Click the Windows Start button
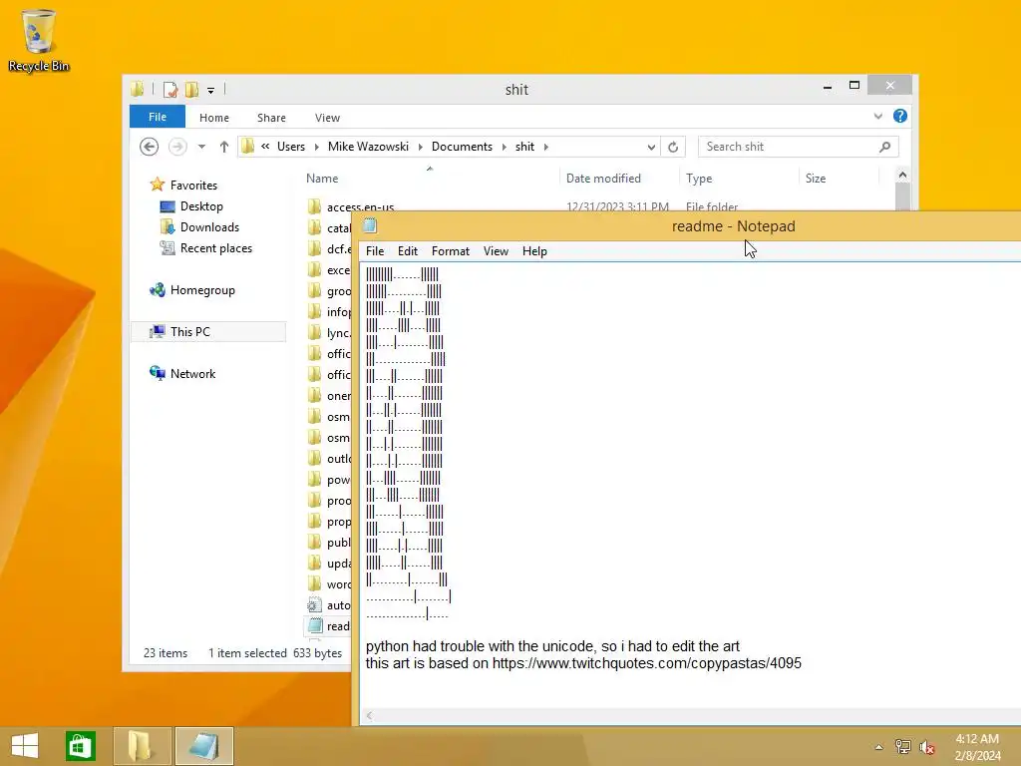The height and width of the screenshot is (766, 1021). 25,746
